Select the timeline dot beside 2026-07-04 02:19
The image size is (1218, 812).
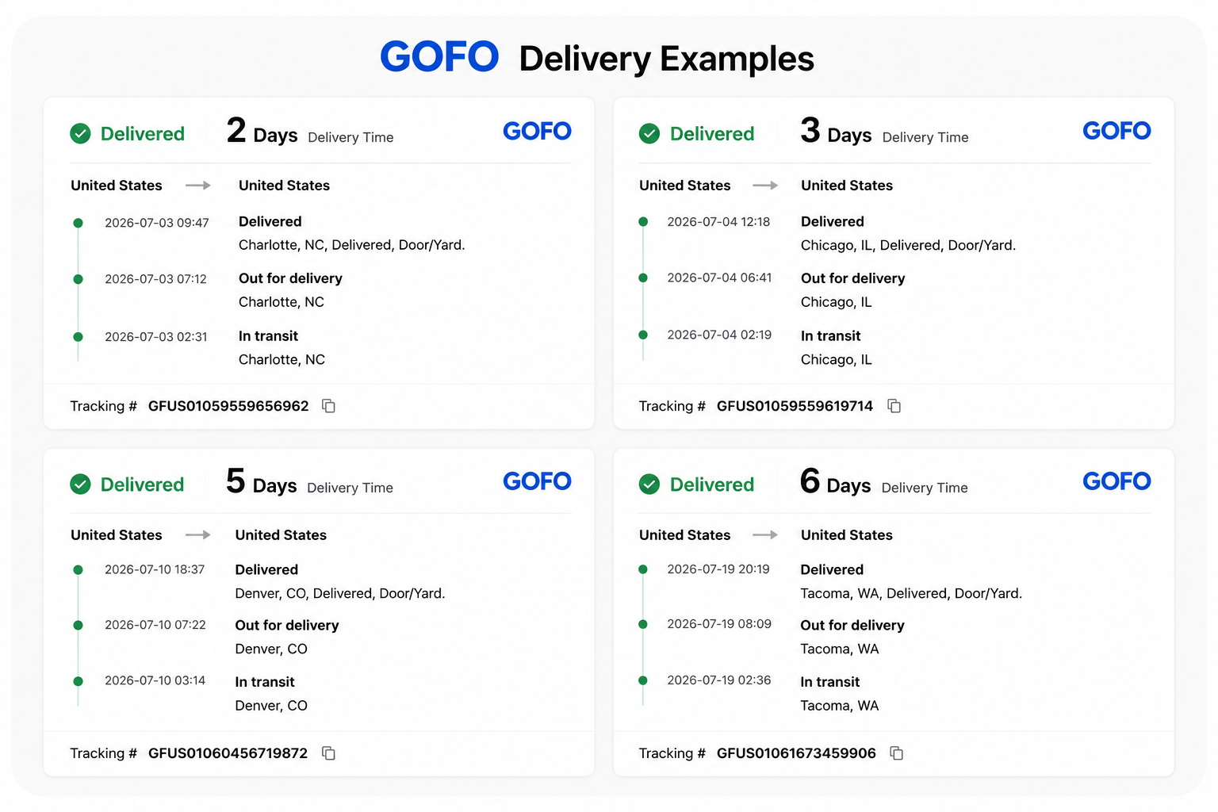tap(643, 335)
